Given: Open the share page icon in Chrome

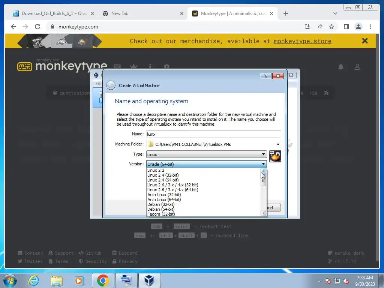Looking at the screenshot, I should tap(319, 27).
